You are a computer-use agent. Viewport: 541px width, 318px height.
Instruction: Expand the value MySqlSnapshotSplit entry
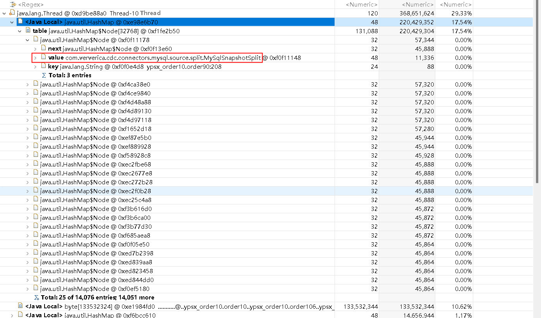coord(35,58)
